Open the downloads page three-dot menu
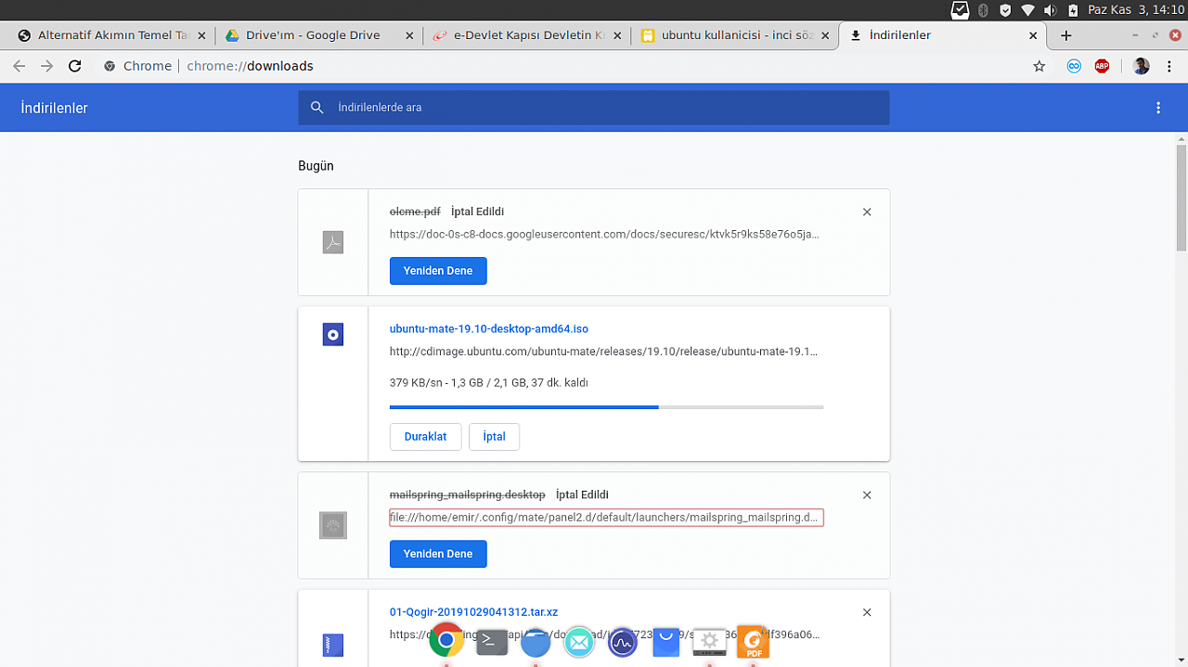This screenshot has height=667, width=1188. 1158,108
